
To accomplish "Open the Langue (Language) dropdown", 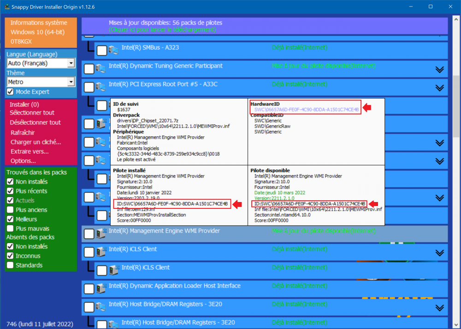I will coord(41,63).
